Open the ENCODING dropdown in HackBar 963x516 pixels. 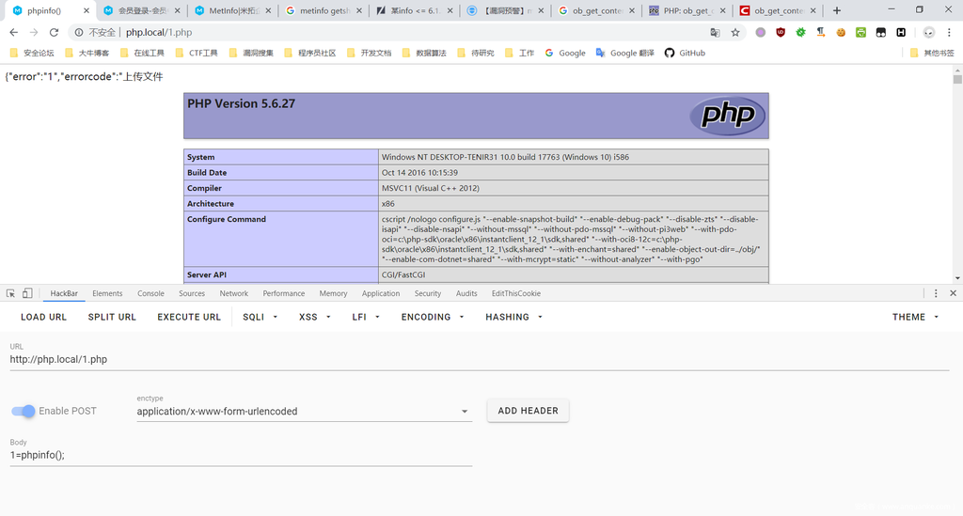(x=432, y=317)
